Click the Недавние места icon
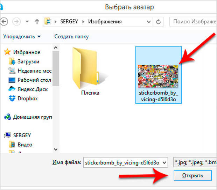 [x=12, y=71]
